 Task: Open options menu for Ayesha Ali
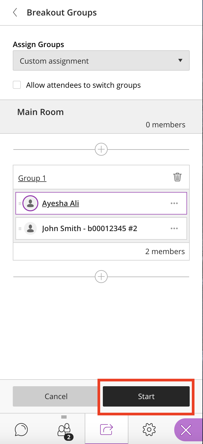point(174,203)
